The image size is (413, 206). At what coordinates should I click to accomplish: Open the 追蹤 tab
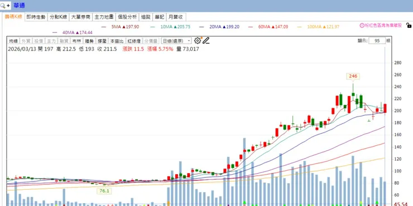(x=146, y=17)
